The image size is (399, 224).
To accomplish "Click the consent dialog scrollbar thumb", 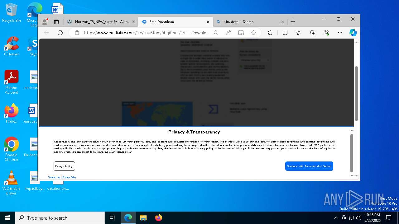I will tap(352, 153).
